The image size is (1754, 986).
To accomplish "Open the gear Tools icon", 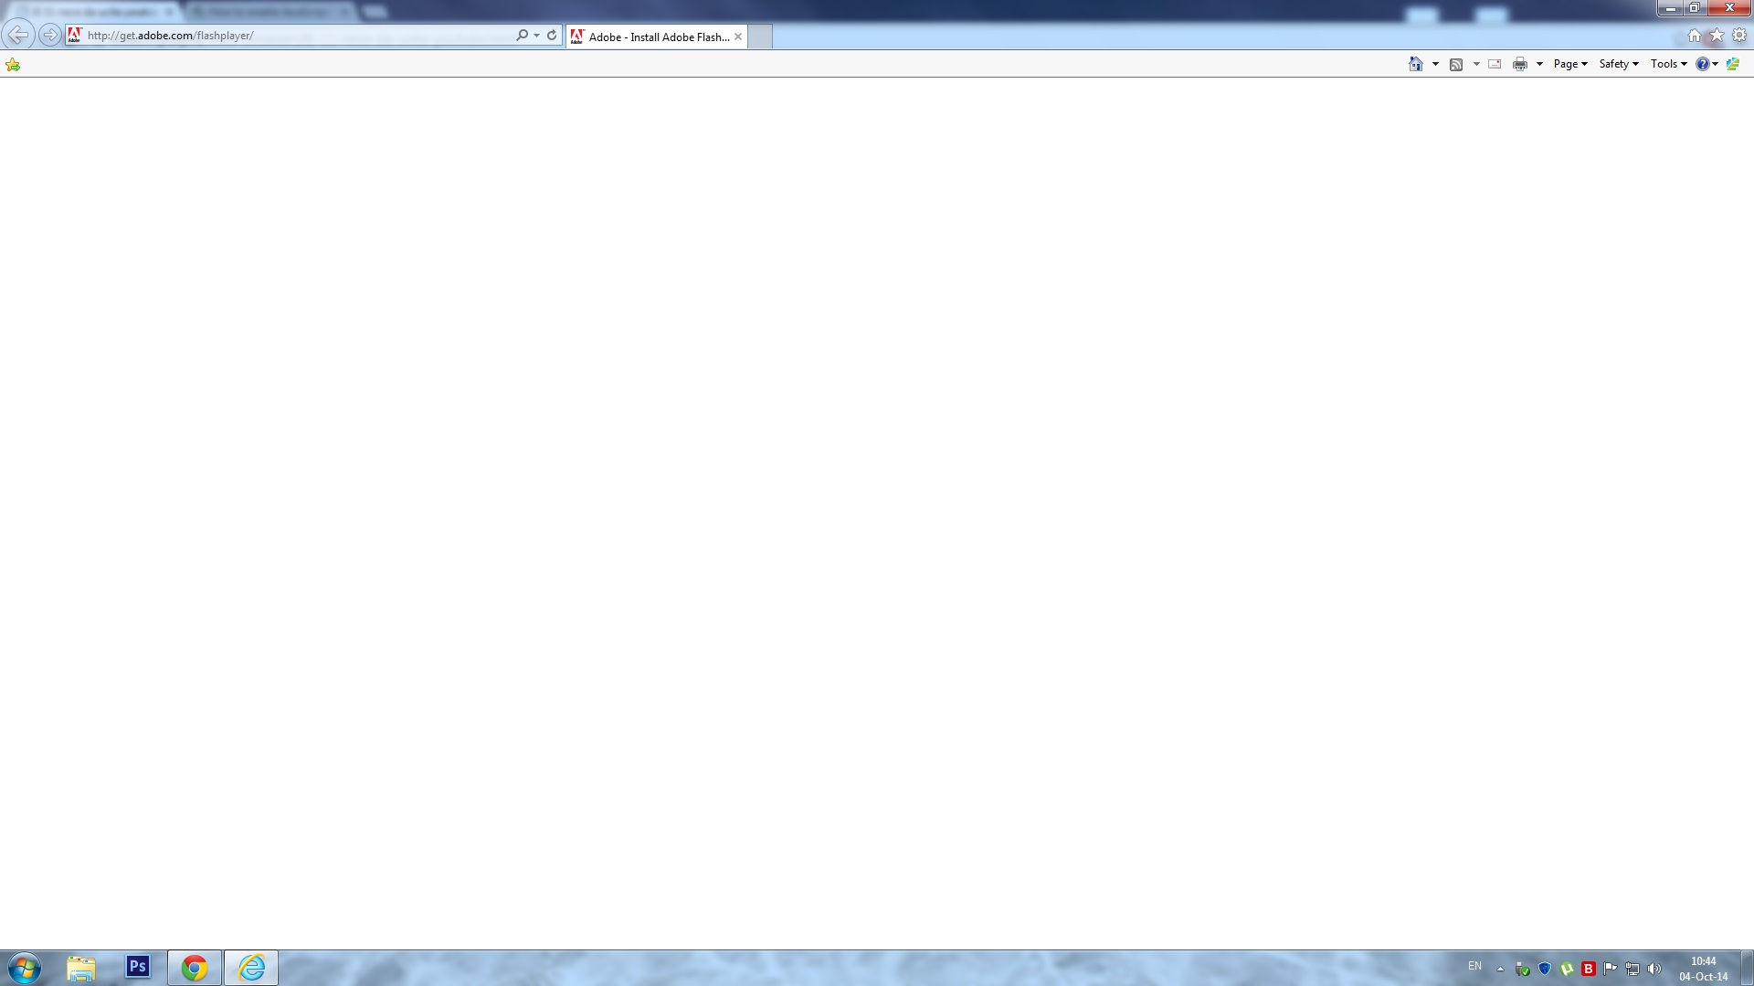I will 1739,36.
